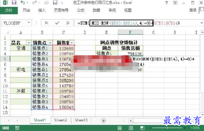Click the horizontal scrollbar left arrow
This screenshot has width=204, height=131.
point(131,121)
